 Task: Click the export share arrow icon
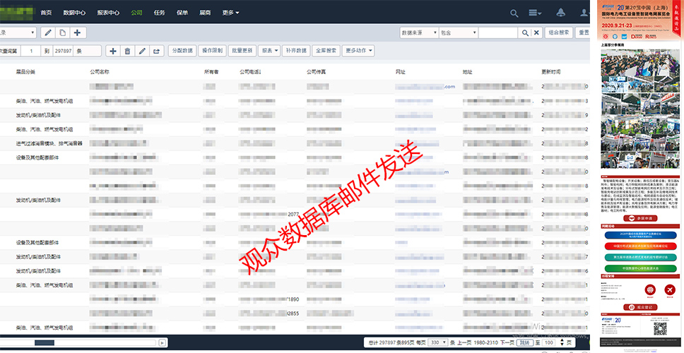click(157, 51)
